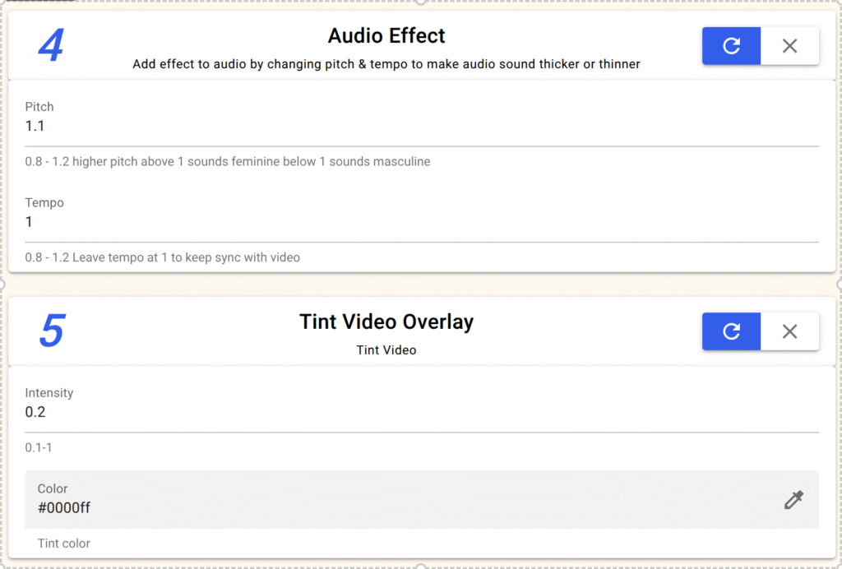
Task: Reset the Audio Effect settings
Action: point(731,46)
